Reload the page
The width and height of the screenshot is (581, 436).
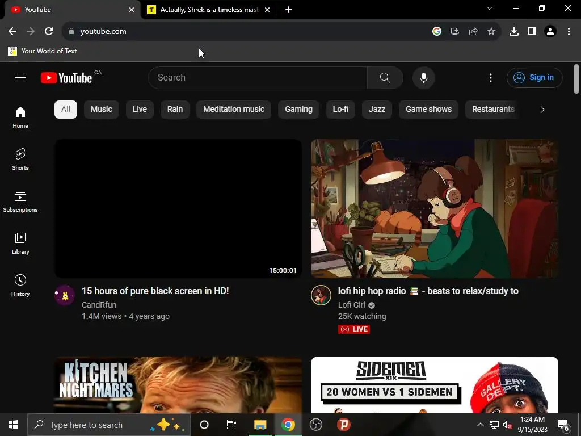coord(49,32)
